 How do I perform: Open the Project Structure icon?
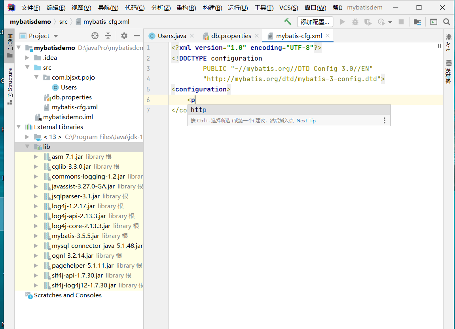point(417,22)
